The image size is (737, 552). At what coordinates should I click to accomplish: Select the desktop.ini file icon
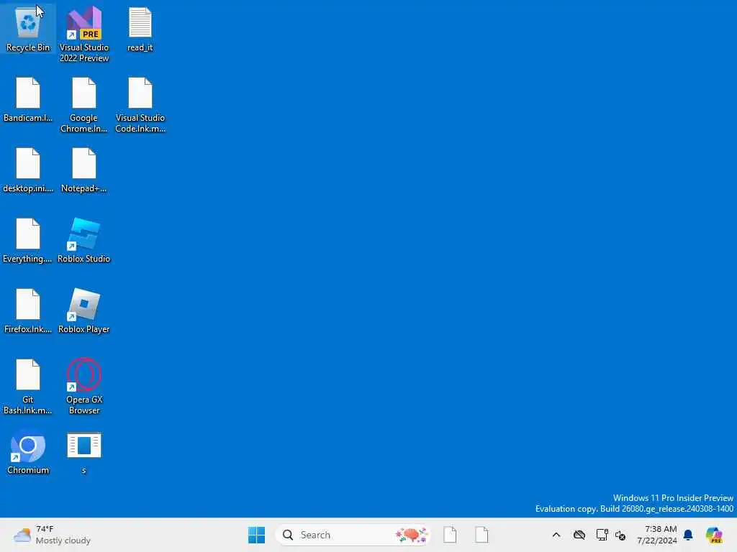(28, 170)
